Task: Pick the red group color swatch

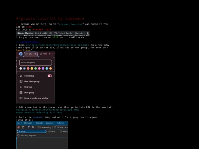Action: click(x=28, y=68)
